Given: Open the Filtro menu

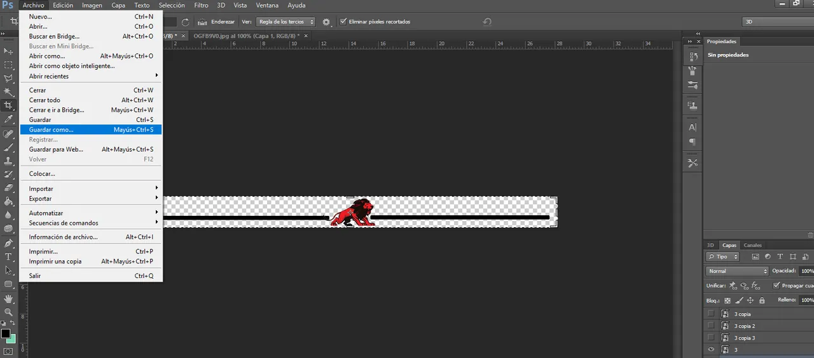Looking at the screenshot, I should (201, 5).
